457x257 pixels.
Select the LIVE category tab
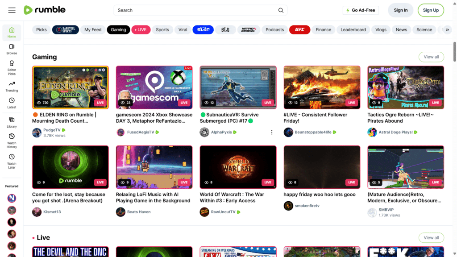[x=141, y=30]
